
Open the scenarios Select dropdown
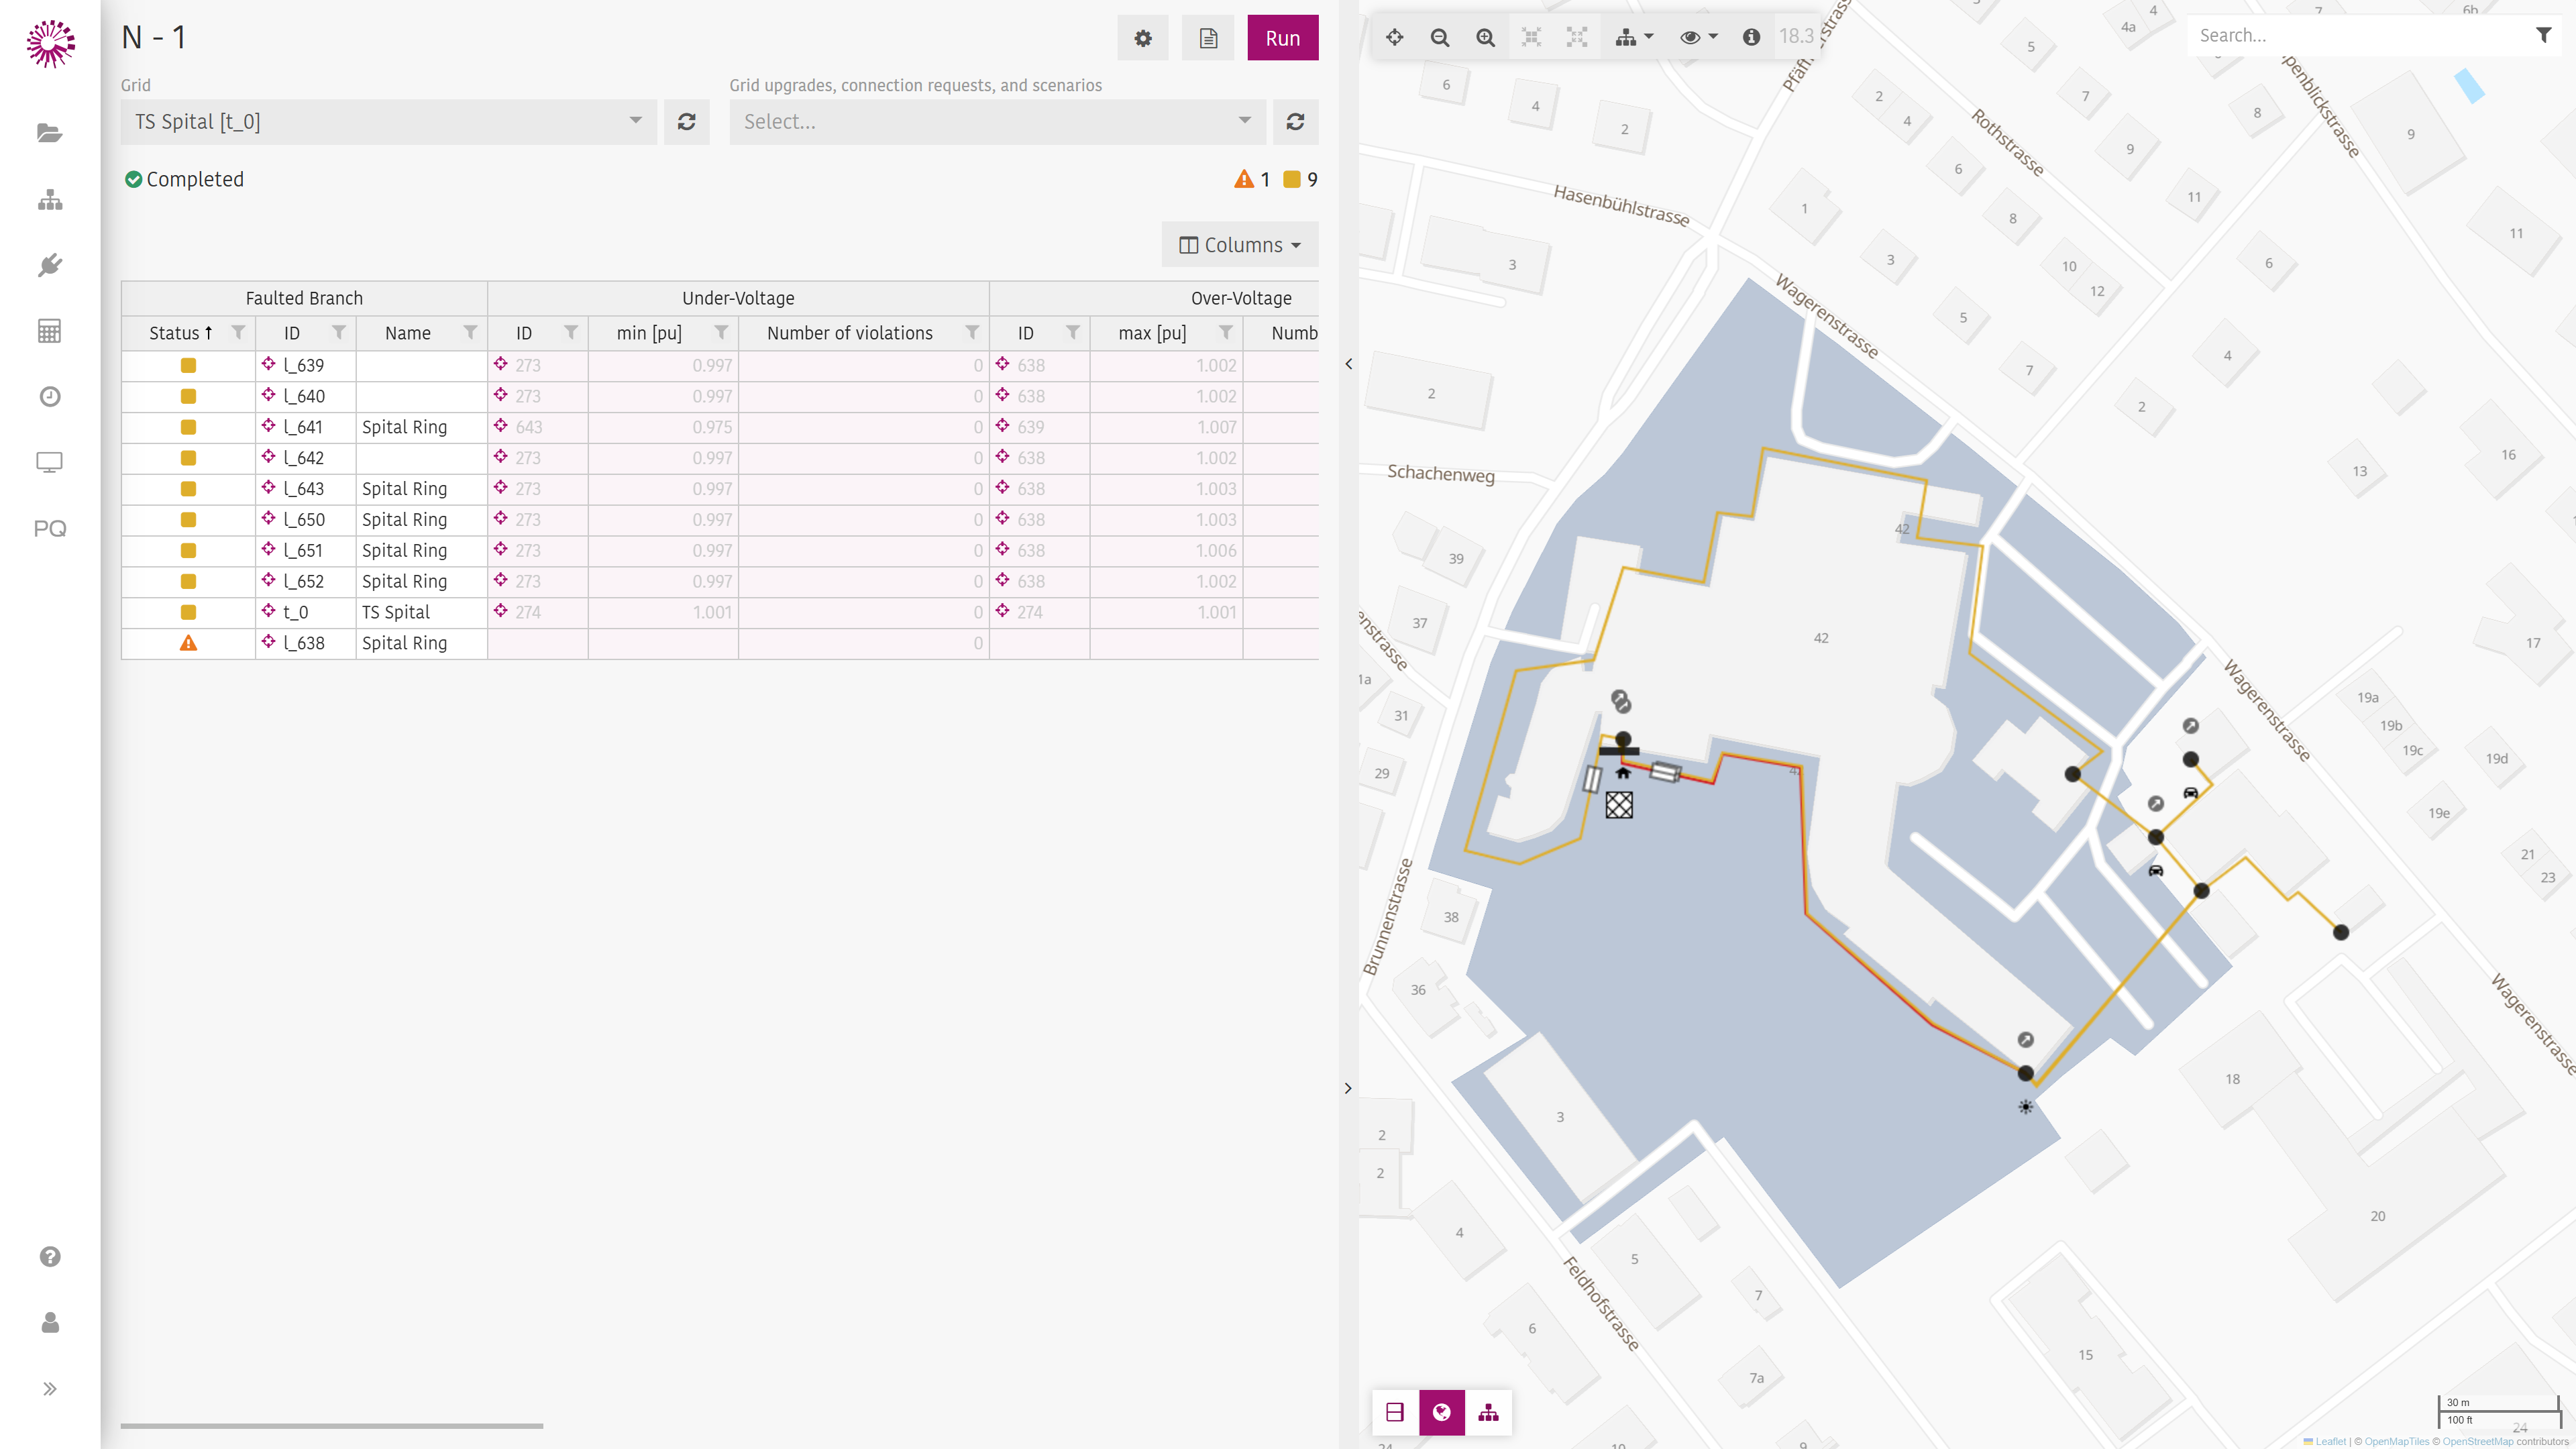point(997,122)
